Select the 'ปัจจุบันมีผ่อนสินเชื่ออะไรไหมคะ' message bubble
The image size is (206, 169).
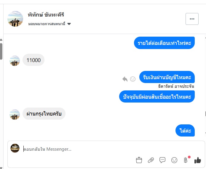[157, 97]
